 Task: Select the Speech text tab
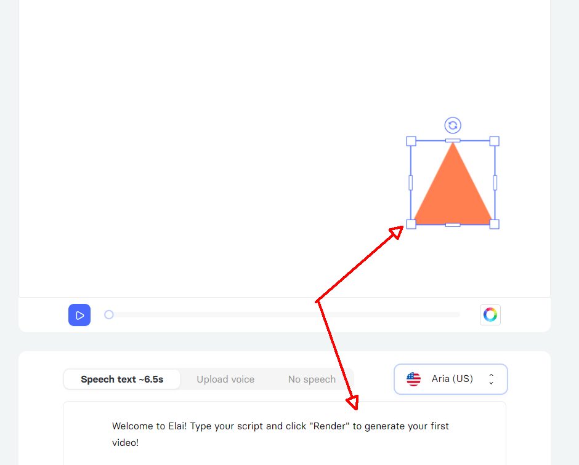point(122,380)
